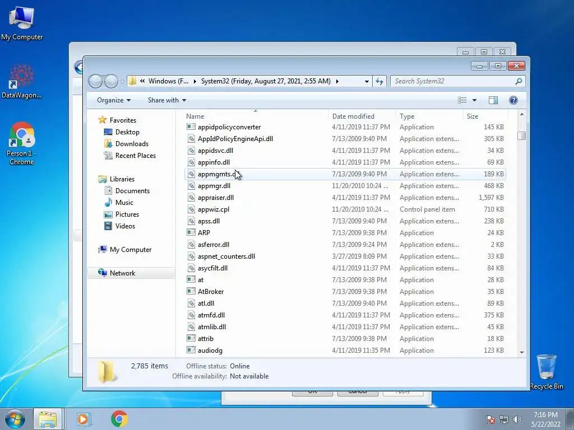Open the address bar history dropdown
This screenshot has height=430, width=574.
(367, 81)
